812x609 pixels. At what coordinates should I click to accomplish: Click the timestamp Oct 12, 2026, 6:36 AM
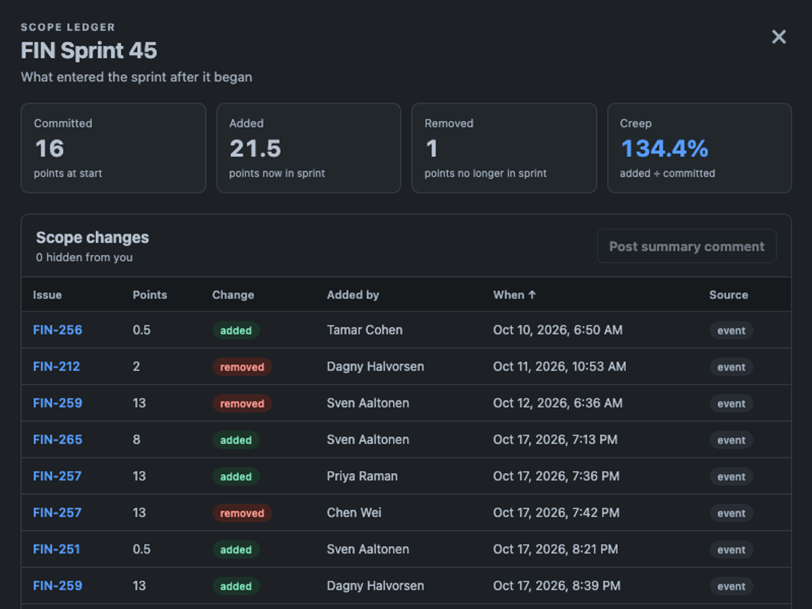click(558, 403)
